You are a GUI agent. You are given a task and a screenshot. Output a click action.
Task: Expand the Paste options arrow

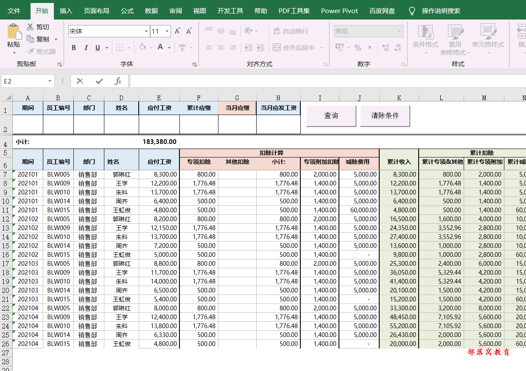click(x=14, y=52)
